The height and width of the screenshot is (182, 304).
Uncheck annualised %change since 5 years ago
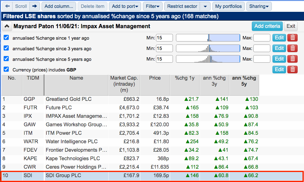(x=6, y=59)
